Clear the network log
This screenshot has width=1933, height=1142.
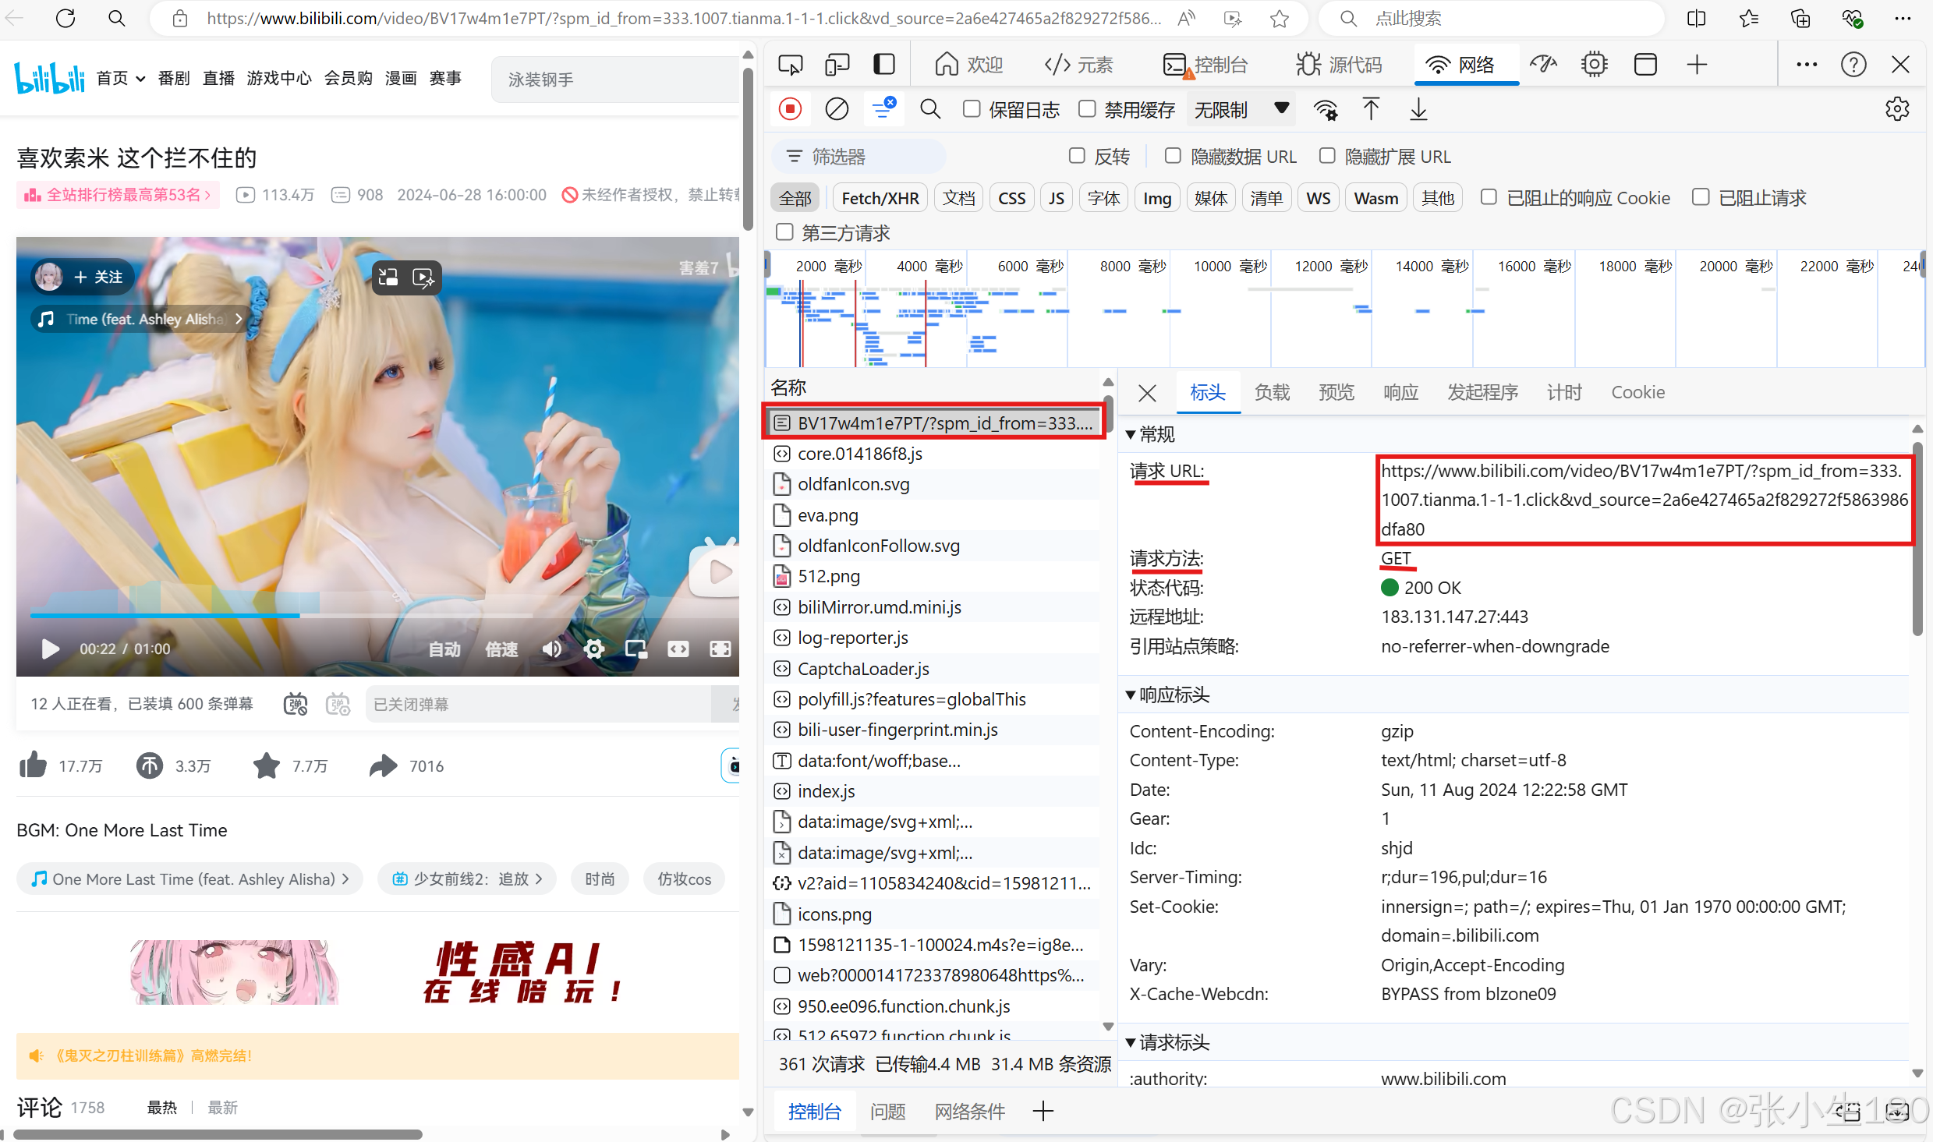(837, 109)
